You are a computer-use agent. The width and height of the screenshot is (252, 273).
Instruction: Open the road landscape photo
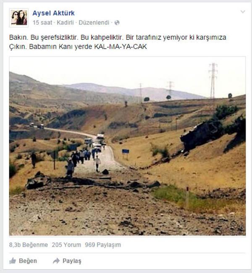pyautogui.click(x=128, y=146)
